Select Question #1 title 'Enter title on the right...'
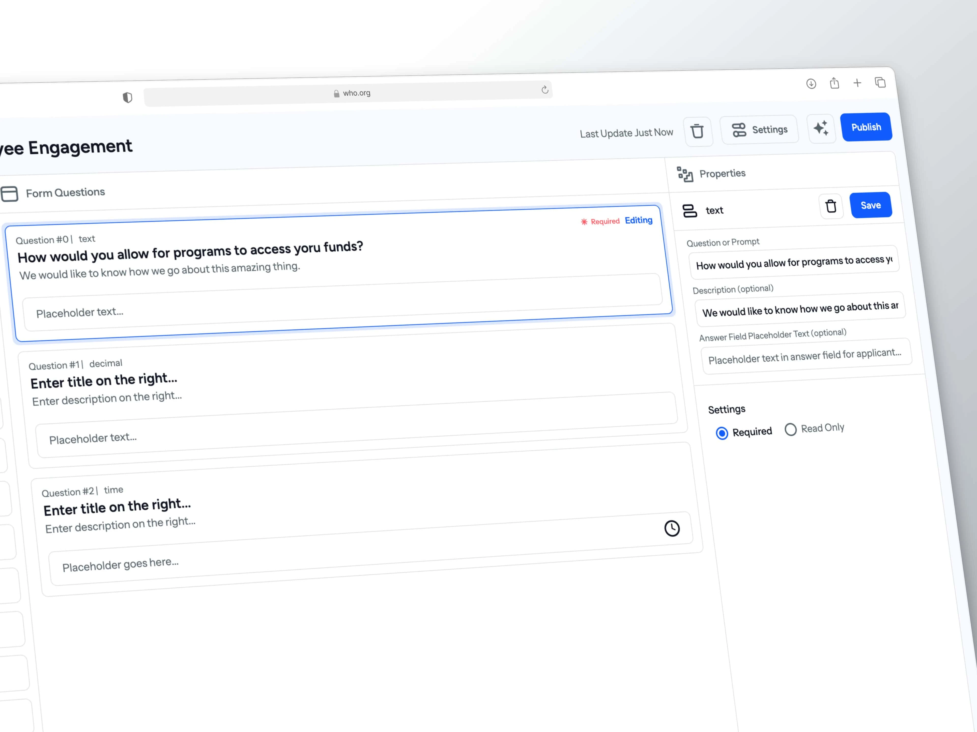 click(104, 380)
